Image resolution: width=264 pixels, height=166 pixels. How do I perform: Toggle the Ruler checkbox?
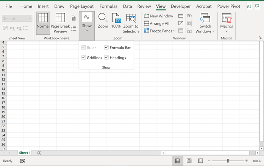pyautogui.click(x=83, y=48)
